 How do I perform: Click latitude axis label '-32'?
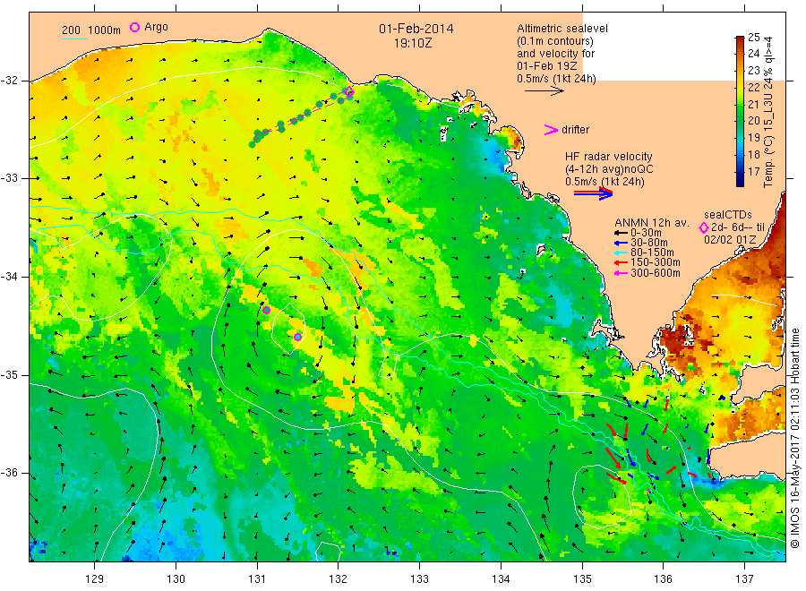click(9, 81)
